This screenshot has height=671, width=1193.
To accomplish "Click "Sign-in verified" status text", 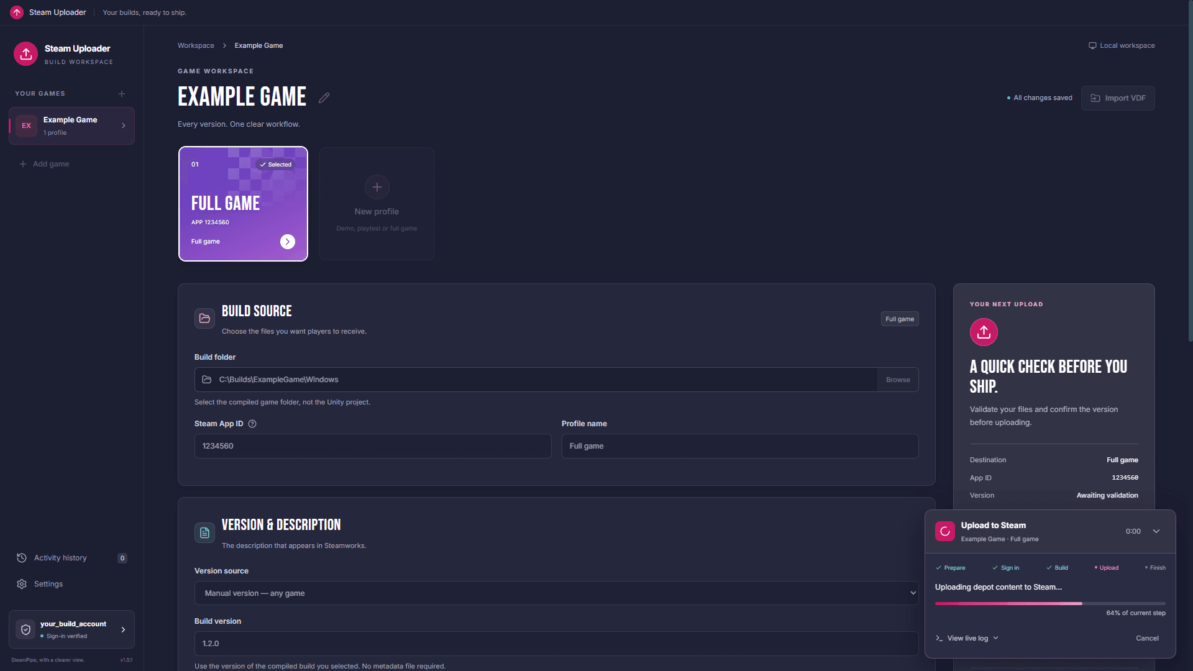I will coord(66,636).
